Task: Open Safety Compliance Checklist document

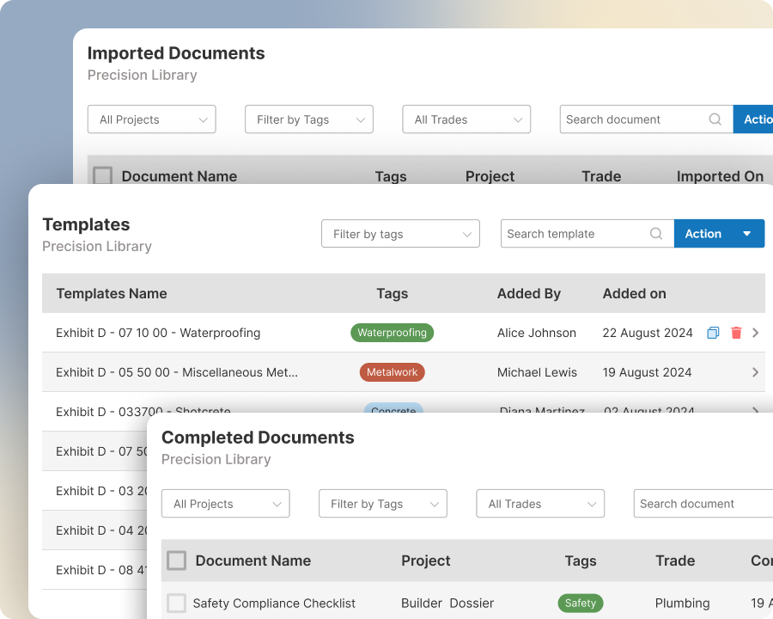Action: 274,604
